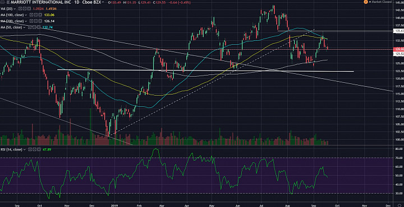Open chart settings gear at bottom-right corner

click(400, 205)
